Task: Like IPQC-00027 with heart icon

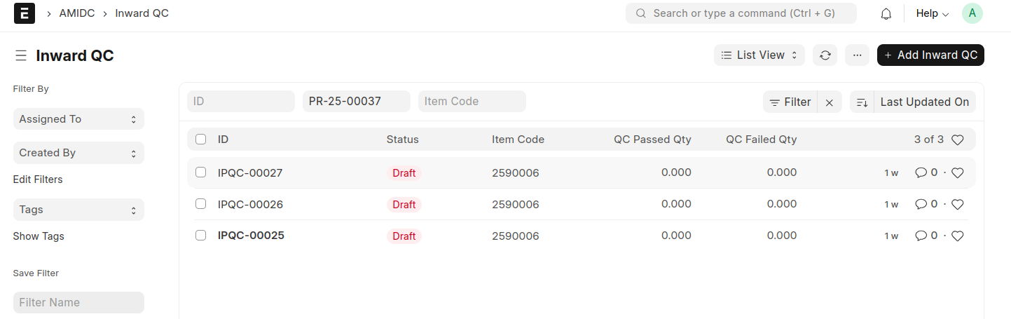Action: [x=958, y=172]
